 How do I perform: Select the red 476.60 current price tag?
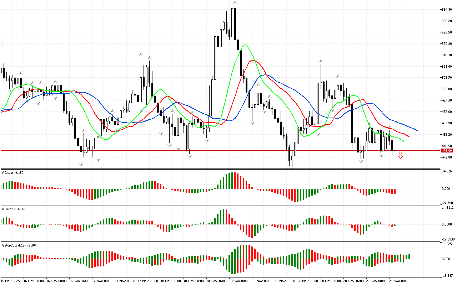(x=447, y=151)
